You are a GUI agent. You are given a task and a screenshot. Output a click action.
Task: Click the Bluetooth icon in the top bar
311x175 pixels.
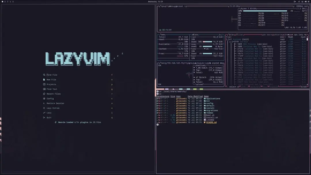coord(299,1)
